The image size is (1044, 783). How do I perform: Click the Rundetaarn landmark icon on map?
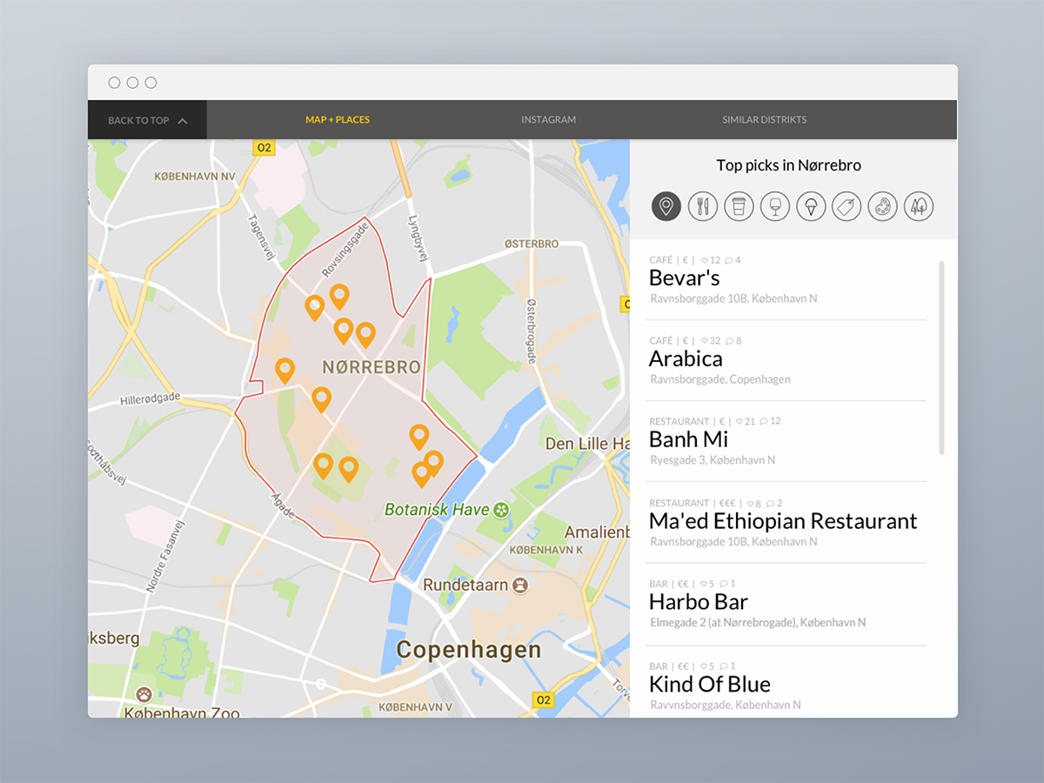point(520,585)
